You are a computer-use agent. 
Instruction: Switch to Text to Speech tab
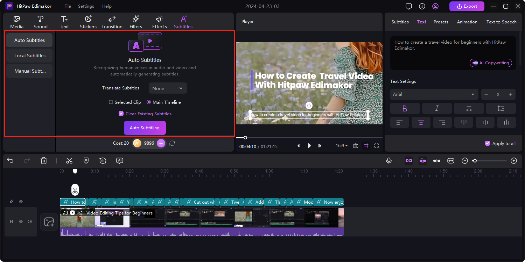502,22
